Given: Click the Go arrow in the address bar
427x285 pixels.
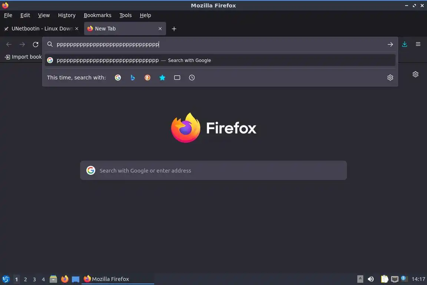Looking at the screenshot, I should tap(390, 45).
